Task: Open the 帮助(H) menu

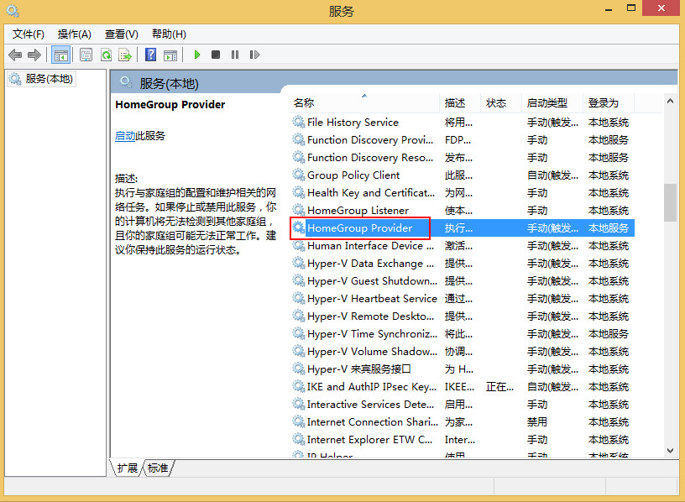Action: click(169, 34)
